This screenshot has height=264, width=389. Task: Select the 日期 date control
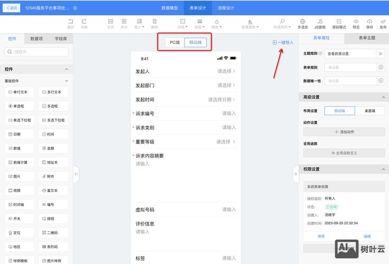click(x=20, y=134)
